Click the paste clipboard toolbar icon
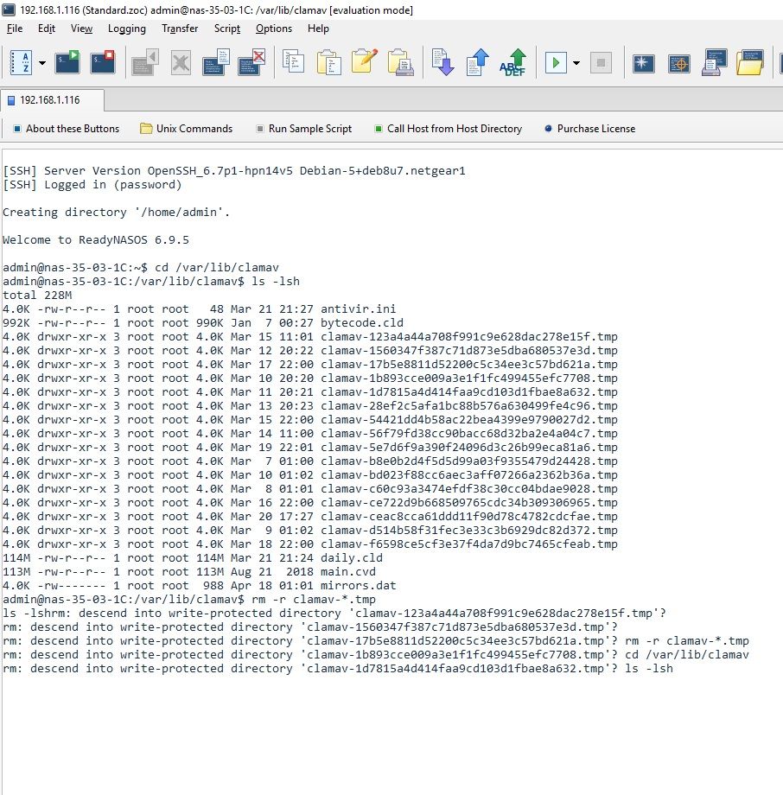 [328, 63]
